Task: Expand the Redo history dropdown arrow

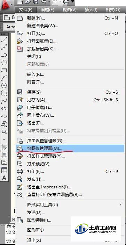Action: [x=61, y=2]
